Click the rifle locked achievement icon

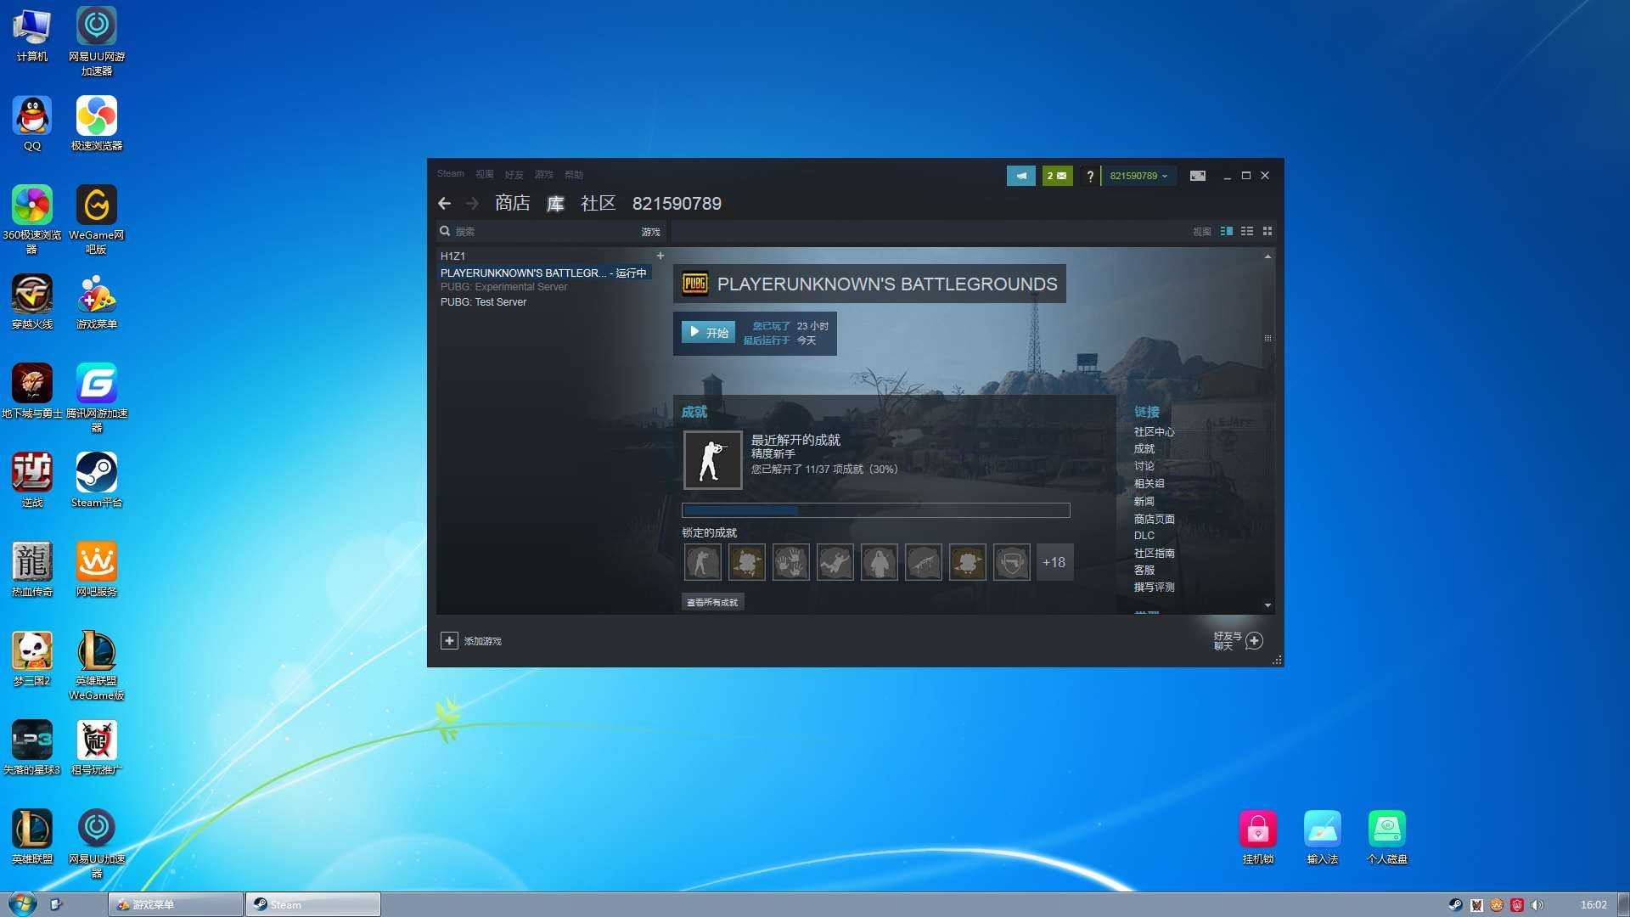point(923,562)
